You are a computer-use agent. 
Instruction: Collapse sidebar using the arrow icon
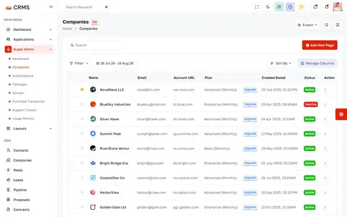point(51,7)
